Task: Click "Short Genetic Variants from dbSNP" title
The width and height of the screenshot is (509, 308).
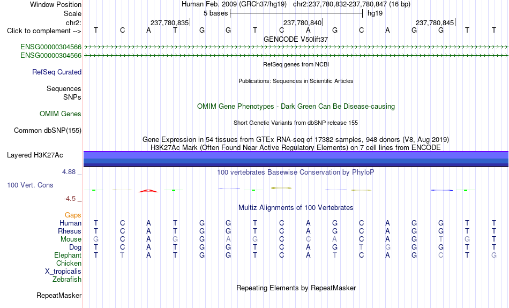Action: (x=296, y=123)
